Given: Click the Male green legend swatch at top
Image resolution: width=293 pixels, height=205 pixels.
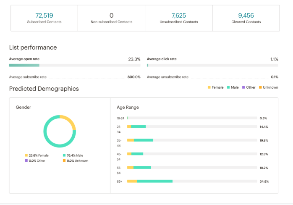Looking at the screenshot, I should (x=228, y=87).
